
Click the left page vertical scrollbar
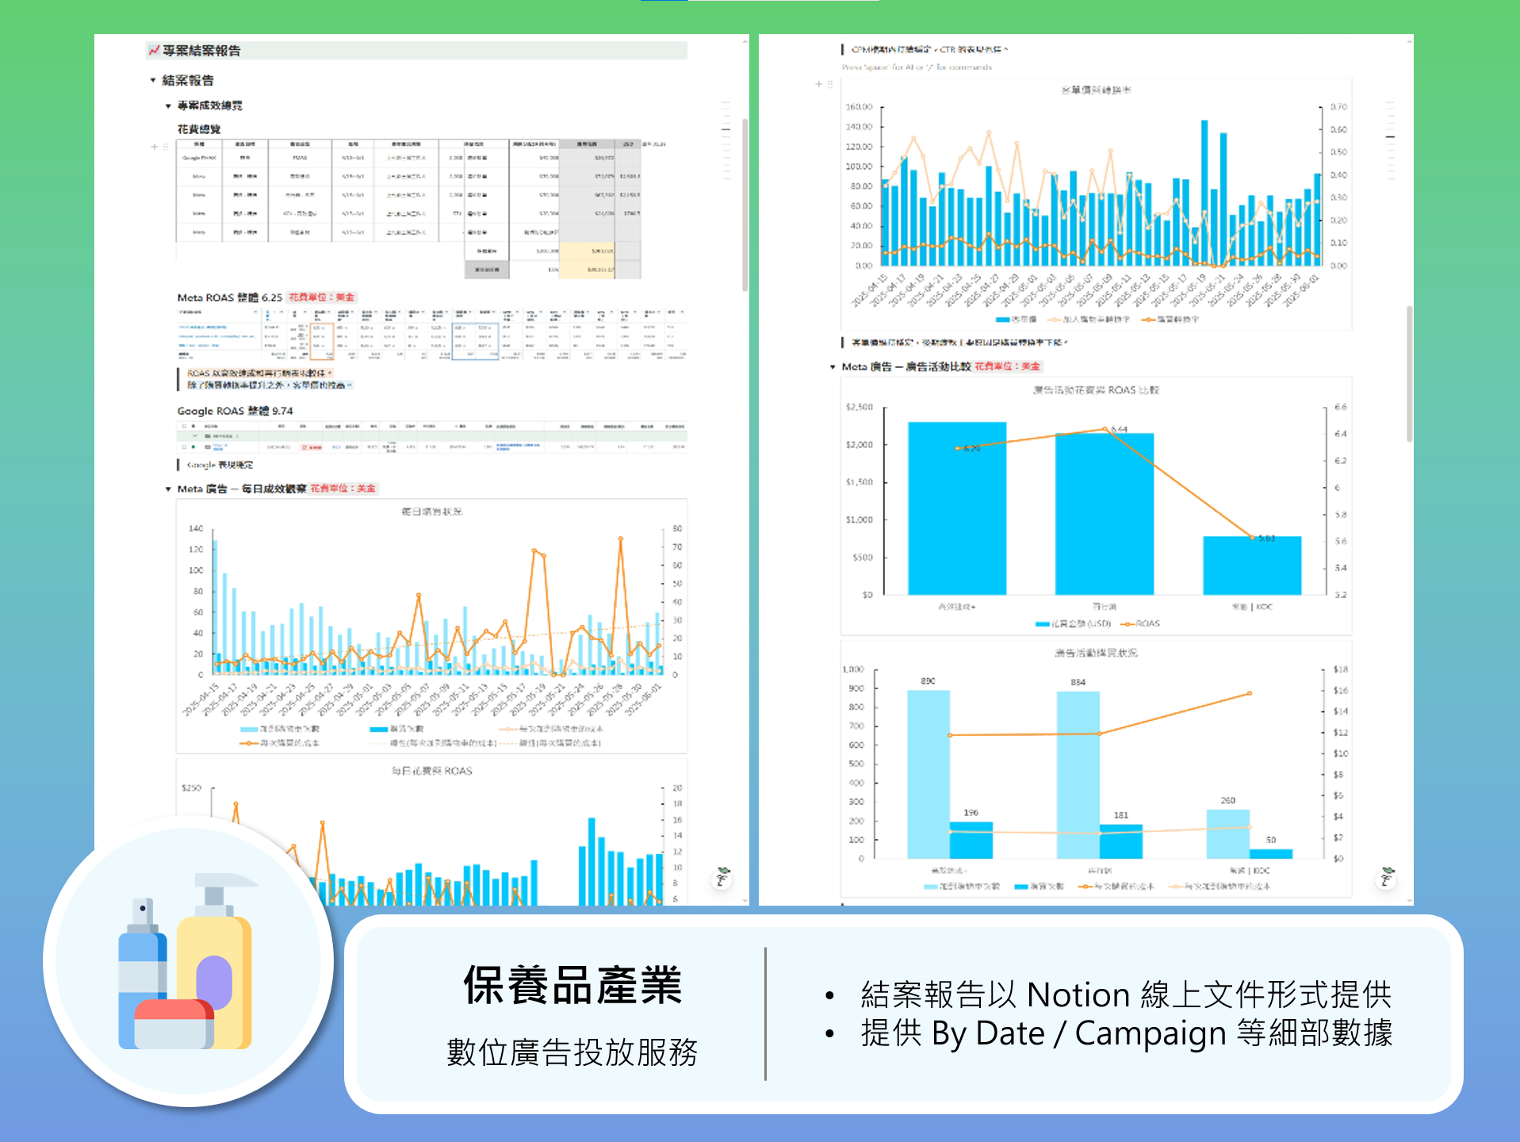click(745, 205)
